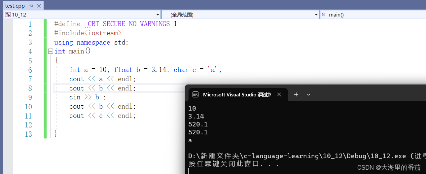The height and width of the screenshot is (174, 426).
Task: Open the main() member dropdown
Action: coord(374,15)
